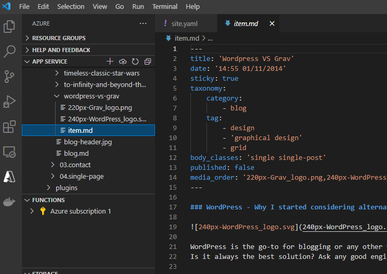Open the Explorer view in activity bar
The width and height of the screenshot is (387, 274).
point(9,27)
